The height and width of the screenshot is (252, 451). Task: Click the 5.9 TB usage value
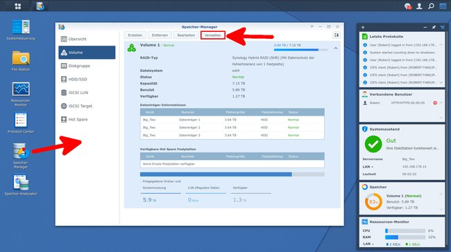coord(149,200)
